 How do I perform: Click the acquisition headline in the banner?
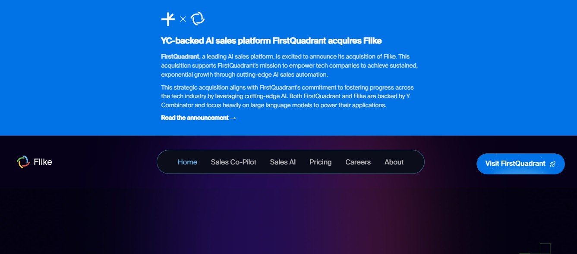pyautogui.click(x=271, y=41)
